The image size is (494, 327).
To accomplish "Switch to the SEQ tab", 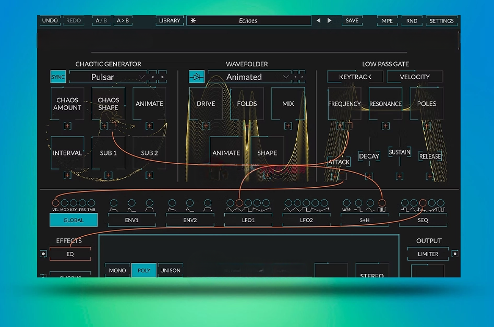I will pyautogui.click(x=423, y=220).
